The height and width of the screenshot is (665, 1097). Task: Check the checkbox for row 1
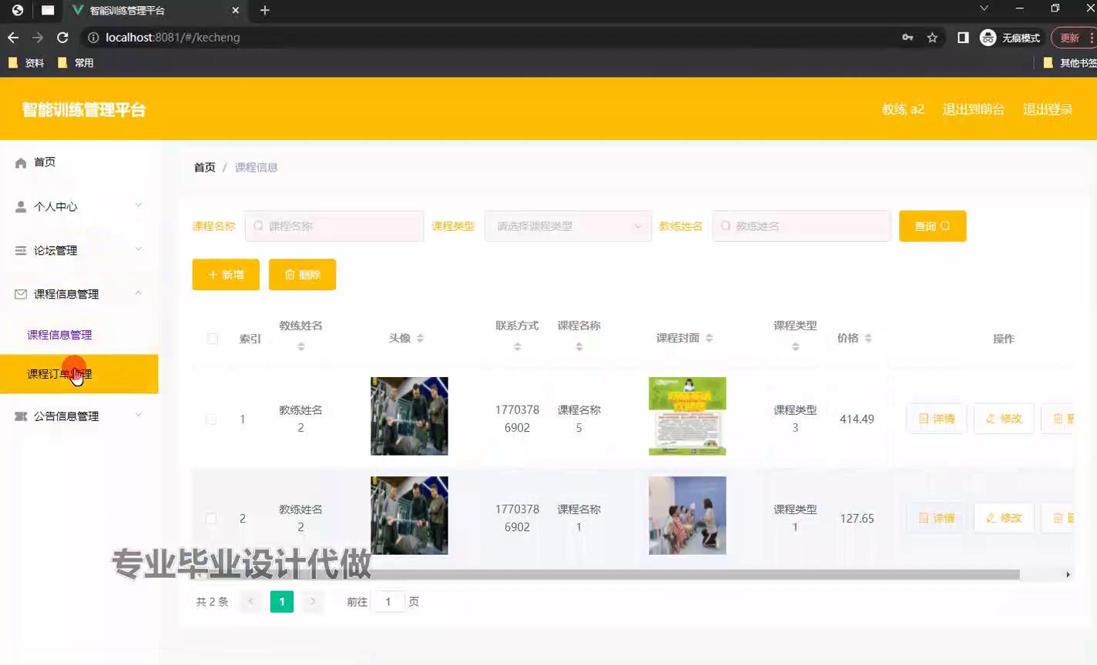(211, 419)
